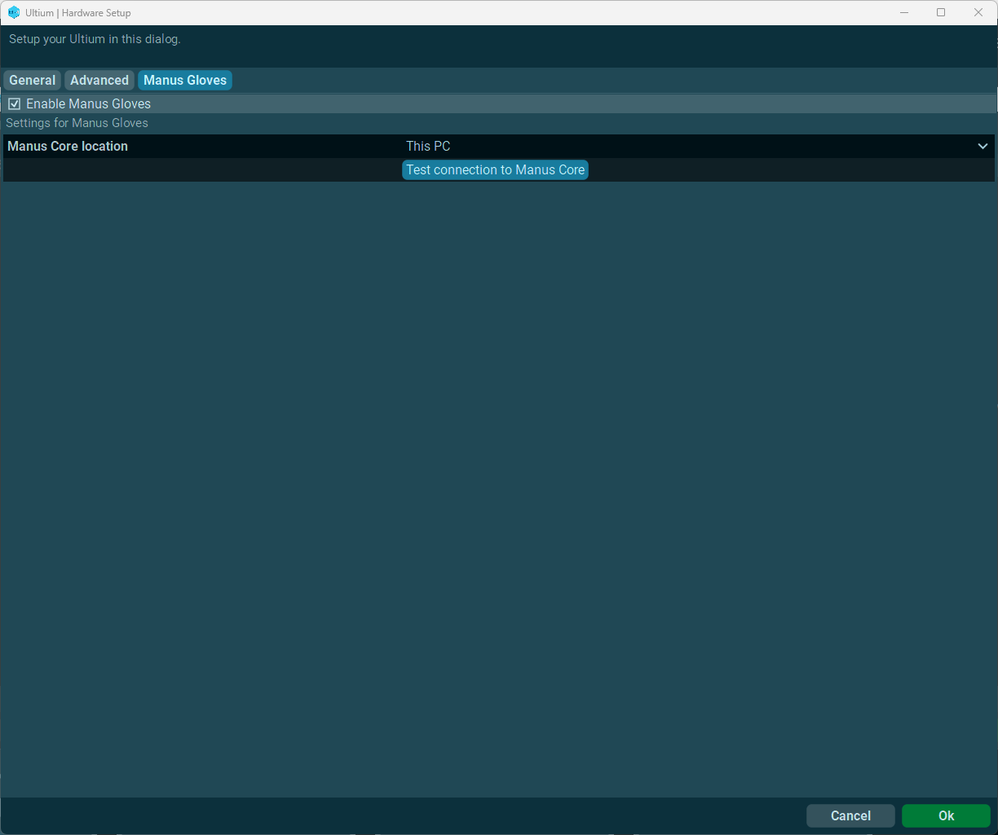Viewport: 998px width, 835px height.
Task: Click the 'Manus Core location' label
Action: click(68, 147)
